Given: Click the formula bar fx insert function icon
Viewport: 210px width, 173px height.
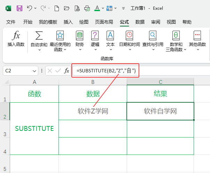Looking at the screenshot, I should [x=67, y=71].
